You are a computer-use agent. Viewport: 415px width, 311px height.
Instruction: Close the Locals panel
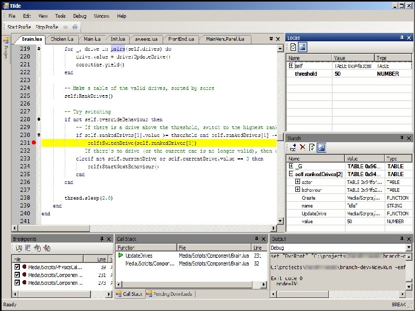[409, 38]
